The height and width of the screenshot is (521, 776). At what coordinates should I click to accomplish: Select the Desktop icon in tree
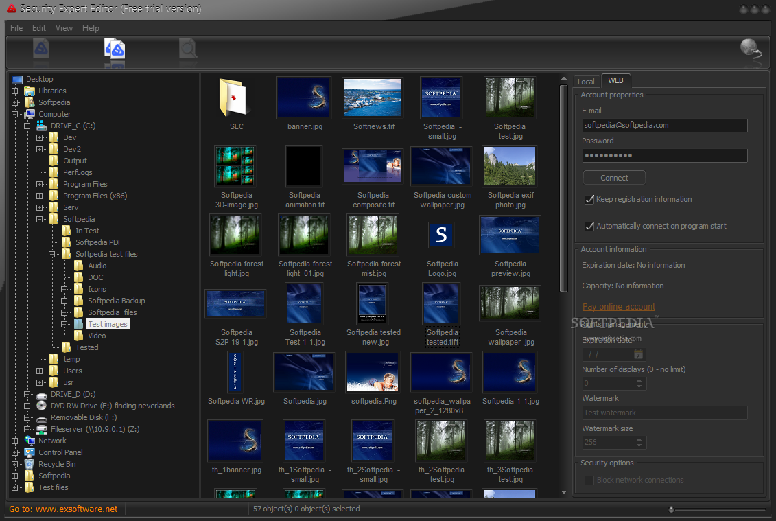pos(17,79)
